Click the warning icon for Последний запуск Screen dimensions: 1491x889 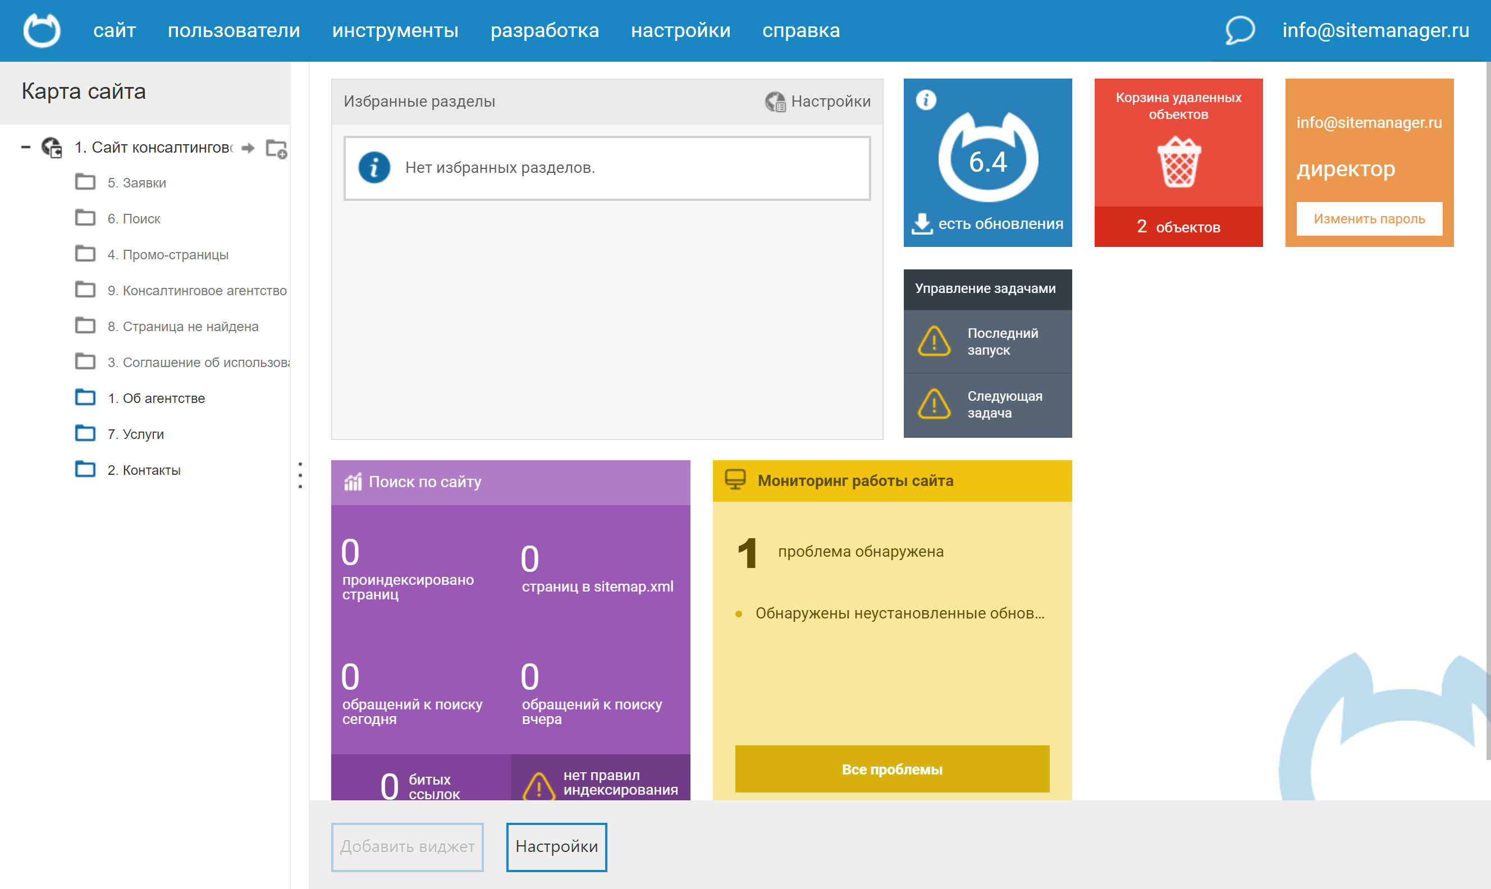(934, 341)
